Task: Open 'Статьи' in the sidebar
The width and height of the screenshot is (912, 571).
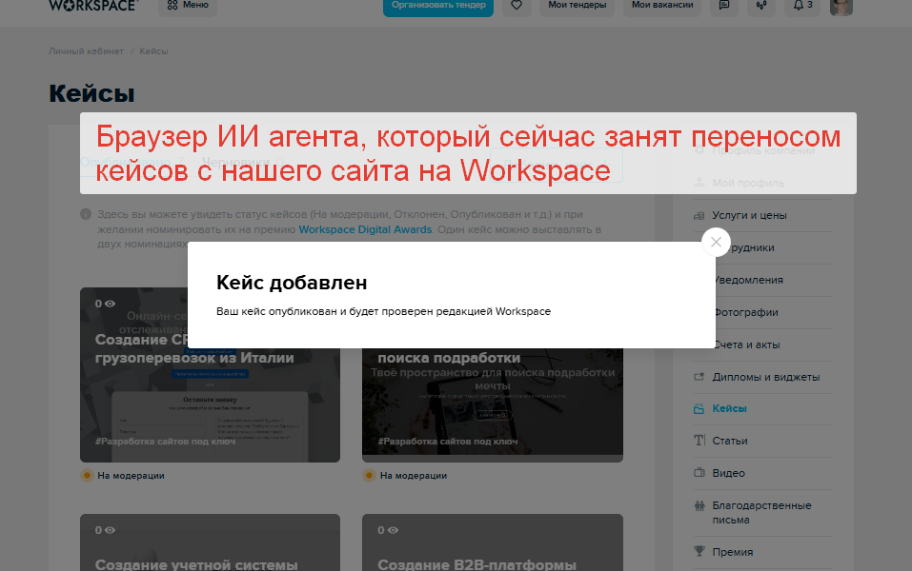Action: click(x=730, y=441)
